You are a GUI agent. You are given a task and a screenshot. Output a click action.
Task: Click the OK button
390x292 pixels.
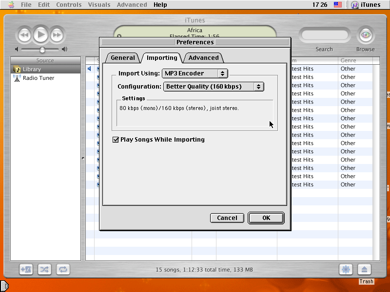266,218
